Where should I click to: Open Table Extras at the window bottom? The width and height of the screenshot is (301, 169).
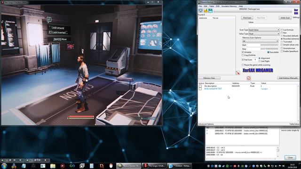point(294,124)
